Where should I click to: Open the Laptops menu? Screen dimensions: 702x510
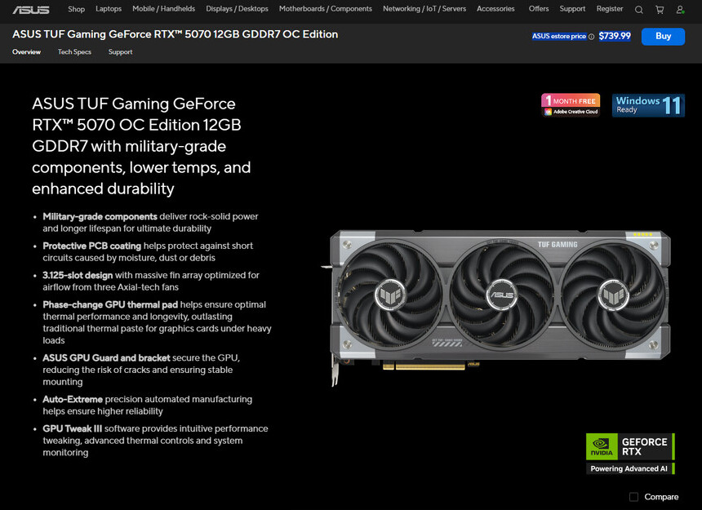pos(109,9)
